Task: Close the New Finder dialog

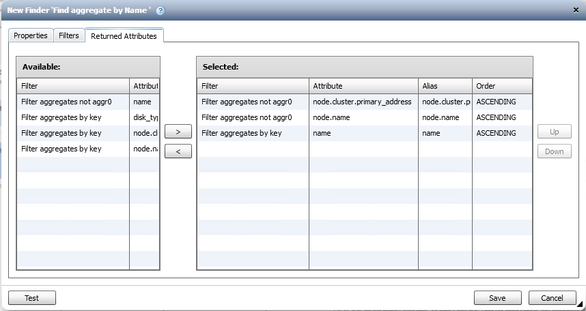Action: tap(576, 10)
